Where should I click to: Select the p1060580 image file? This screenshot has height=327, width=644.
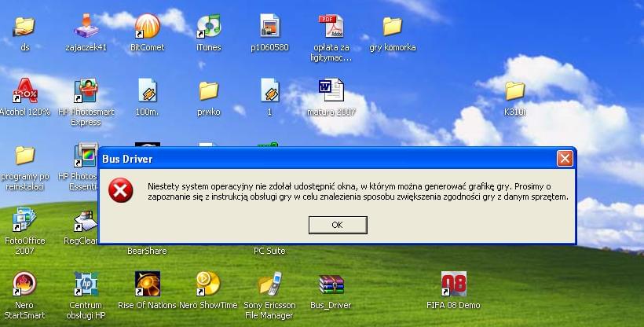pyautogui.click(x=270, y=25)
